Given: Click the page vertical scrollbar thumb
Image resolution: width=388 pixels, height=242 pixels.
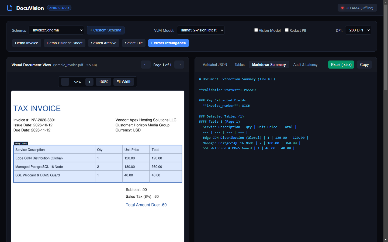Looking at the screenshot, I should coord(386,47).
